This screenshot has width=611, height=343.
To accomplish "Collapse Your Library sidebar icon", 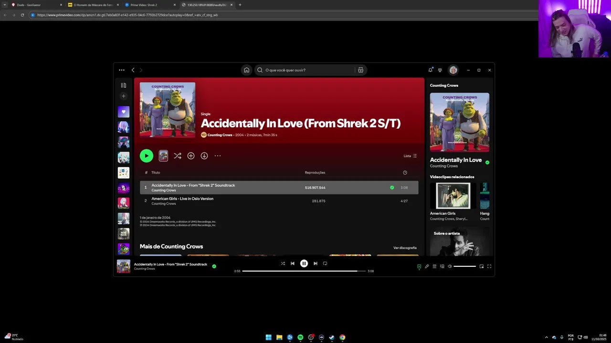I will pyautogui.click(x=124, y=85).
